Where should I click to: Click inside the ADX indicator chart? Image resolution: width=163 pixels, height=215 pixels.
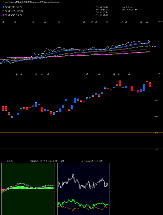pyautogui.click(x=83, y=189)
